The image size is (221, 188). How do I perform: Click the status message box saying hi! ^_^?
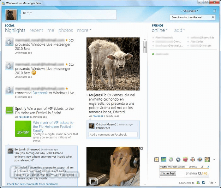[x=69, y=15]
